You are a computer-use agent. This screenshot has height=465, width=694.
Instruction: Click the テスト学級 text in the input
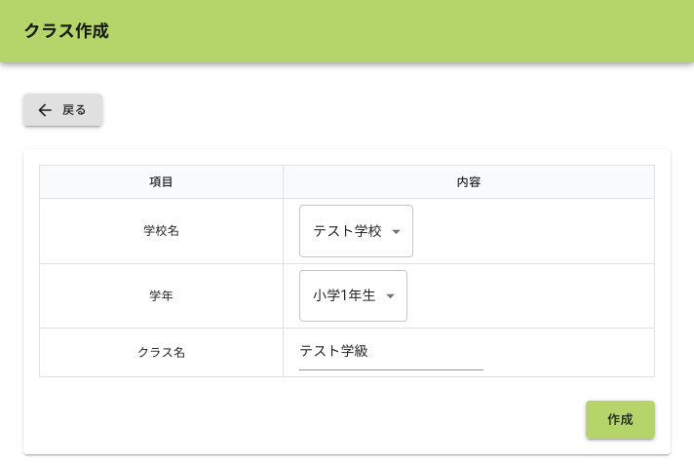click(x=333, y=352)
